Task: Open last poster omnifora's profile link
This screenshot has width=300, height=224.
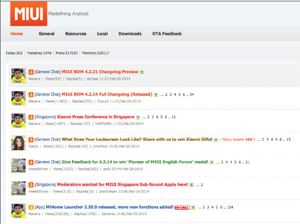Action: pyautogui.click(x=100, y=147)
